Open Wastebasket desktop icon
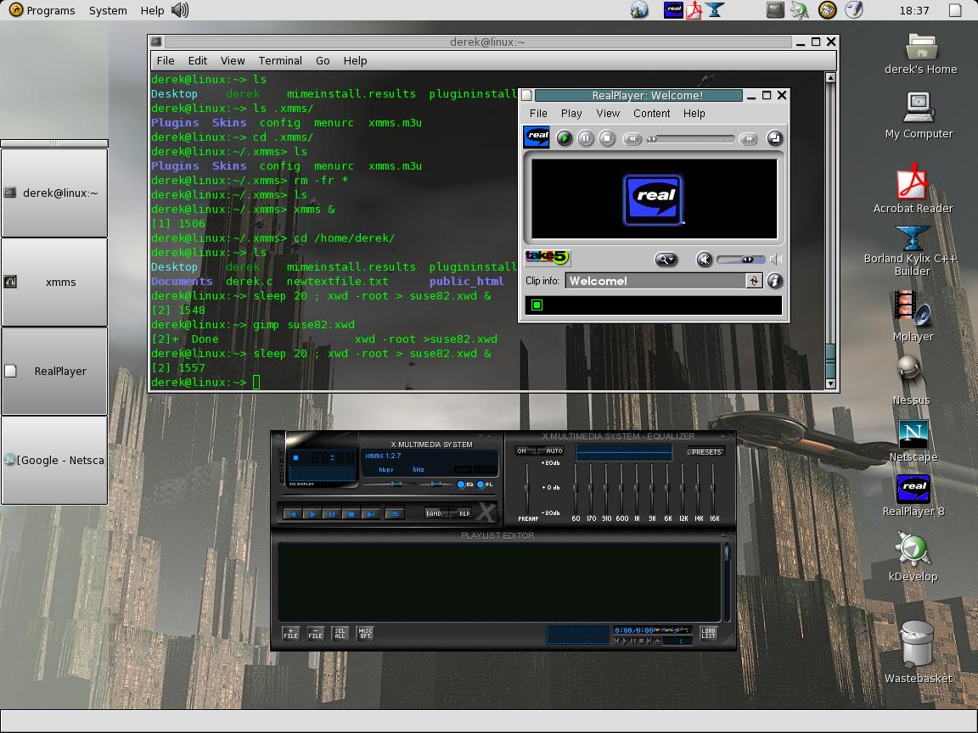 point(918,652)
